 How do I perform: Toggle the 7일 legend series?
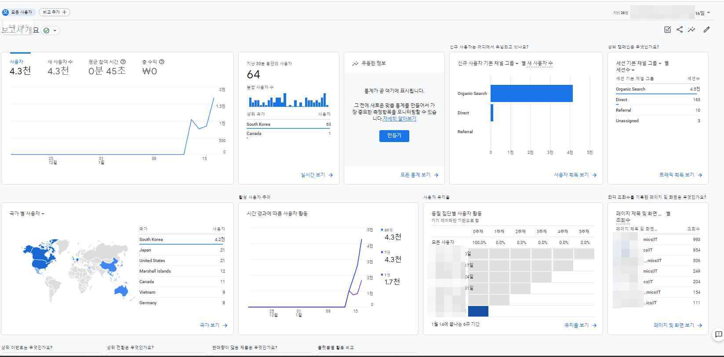386,252
